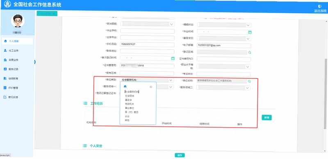Click the icon beside 继续教育
The image size is (328, 159).
[x=5, y=78]
